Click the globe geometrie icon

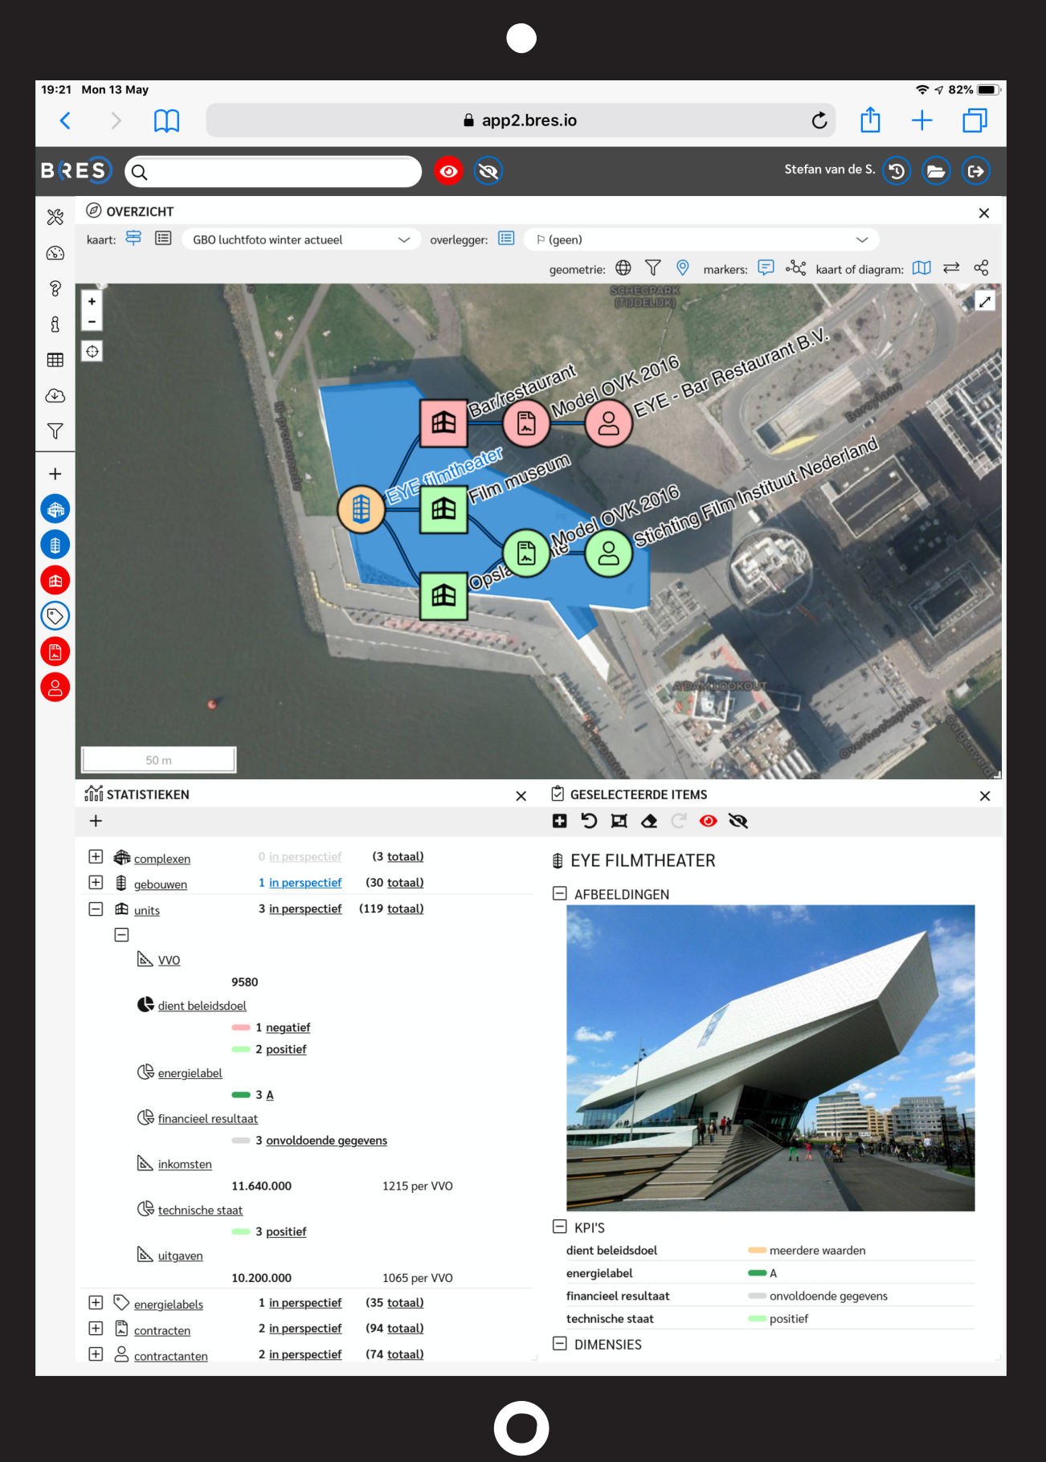pyautogui.click(x=623, y=268)
